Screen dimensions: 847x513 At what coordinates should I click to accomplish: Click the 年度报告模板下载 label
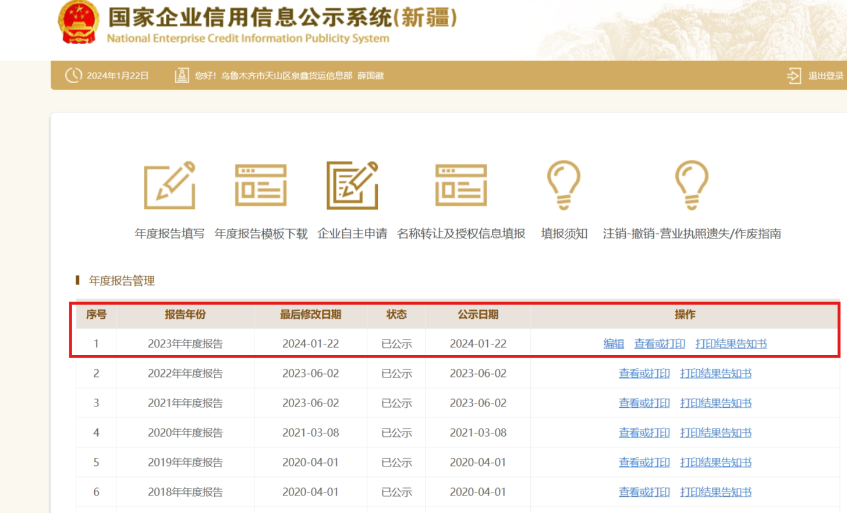click(261, 234)
